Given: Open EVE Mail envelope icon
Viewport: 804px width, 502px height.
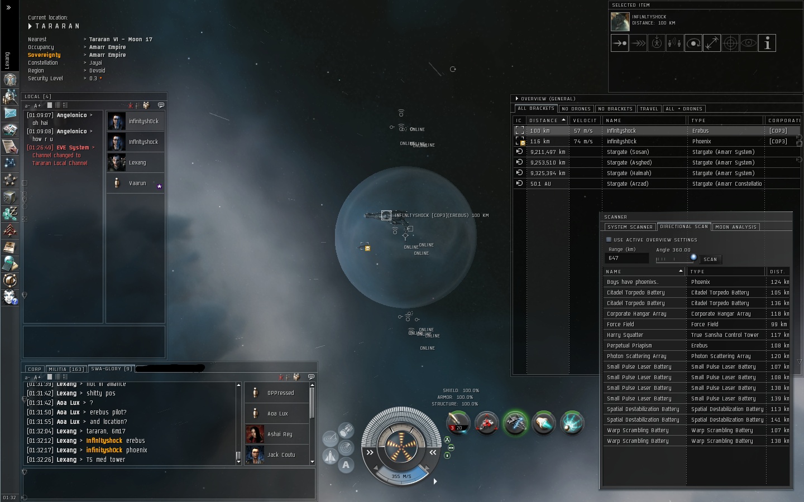Looking at the screenshot, I should (10, 113).
